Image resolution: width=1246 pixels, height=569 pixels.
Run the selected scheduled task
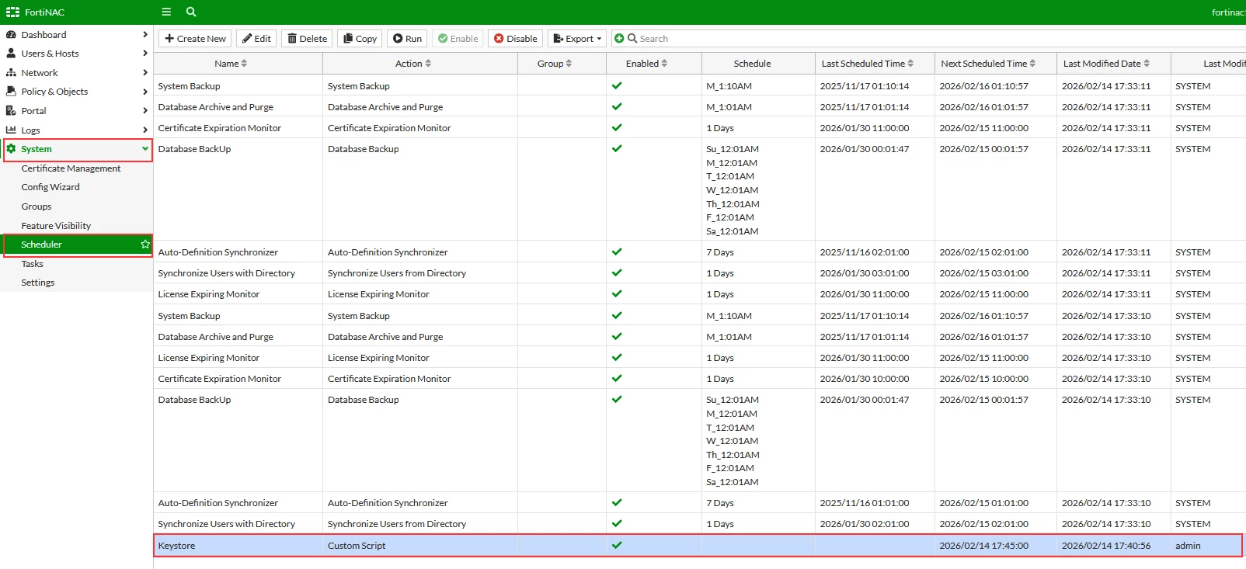coord(407,38)
